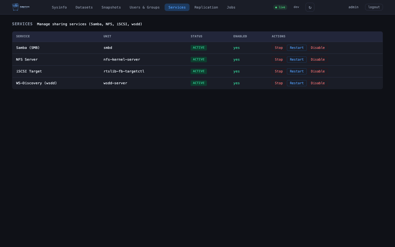Click the enabled yes for WS-Discovery
This screenshot has height=247, width=395.
pos(236,83)
